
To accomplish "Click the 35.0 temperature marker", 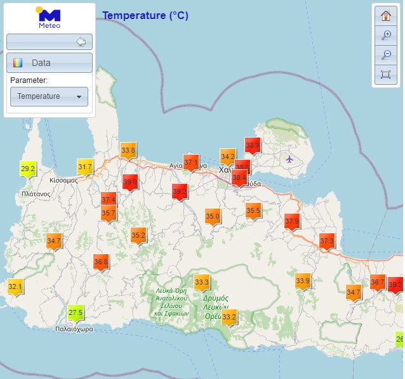I will 213,217.
